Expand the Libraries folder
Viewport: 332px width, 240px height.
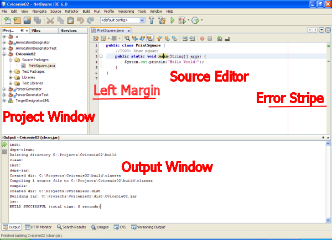coord(11,77)
